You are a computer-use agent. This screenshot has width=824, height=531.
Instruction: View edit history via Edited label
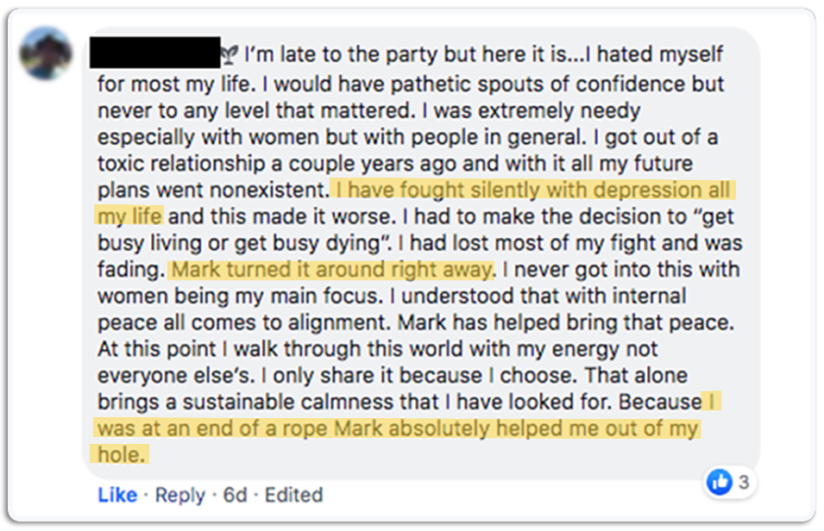click(x=294, y=495)
